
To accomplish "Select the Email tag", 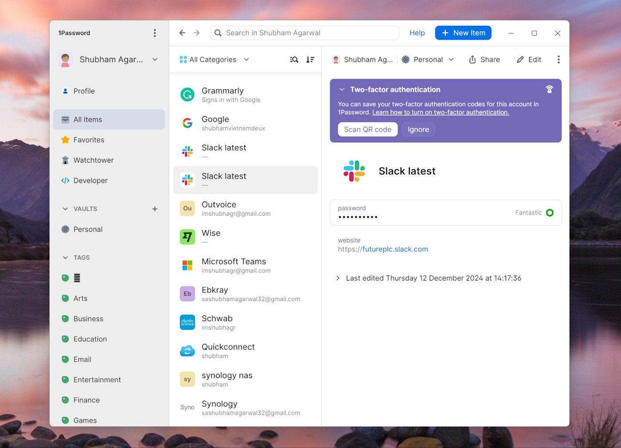I will [109, 359].
